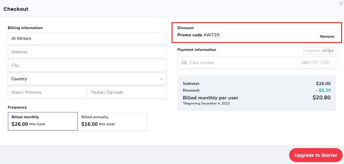Click the Discount section highlighted in red
Screen dimensions: 344x164
257,33
